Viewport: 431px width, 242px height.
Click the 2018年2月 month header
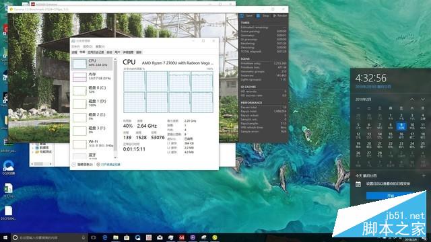[363, 99]
